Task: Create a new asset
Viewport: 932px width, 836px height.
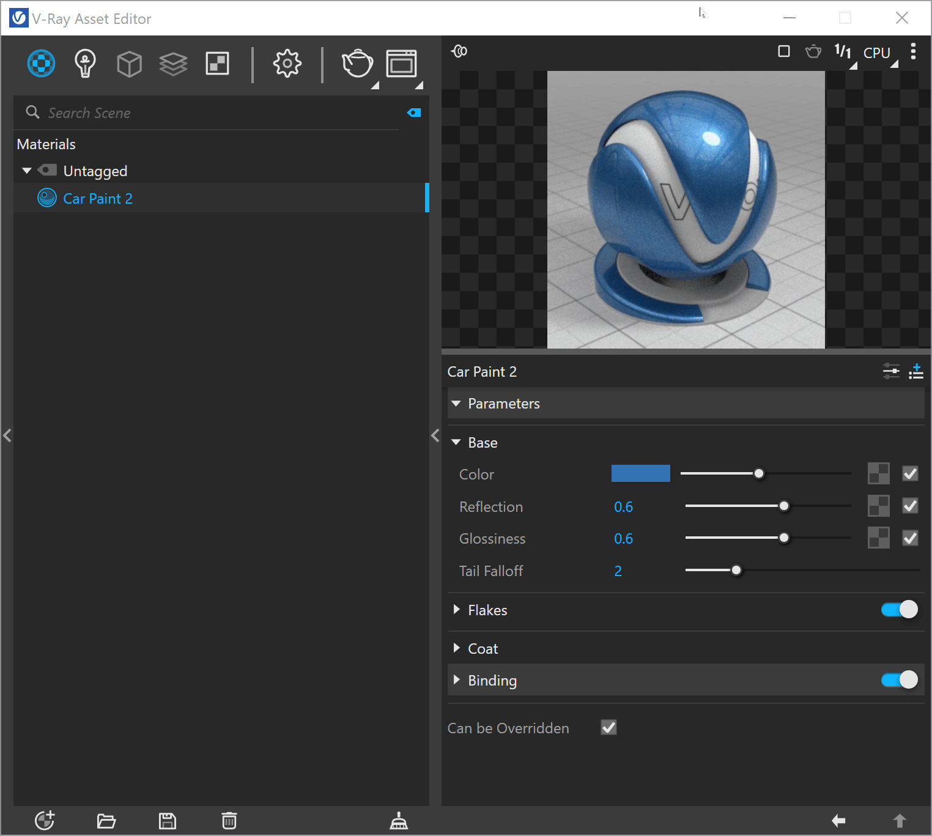Action: tap(45, 821)
